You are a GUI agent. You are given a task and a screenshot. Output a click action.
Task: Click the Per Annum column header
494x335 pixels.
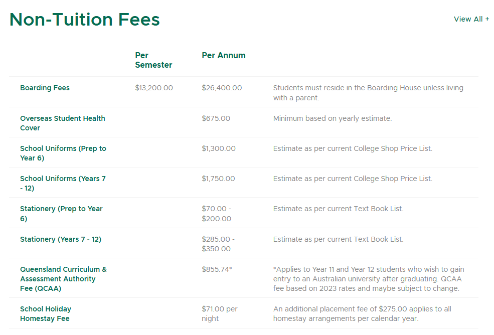pyautogui.click(x=223, y=56)
